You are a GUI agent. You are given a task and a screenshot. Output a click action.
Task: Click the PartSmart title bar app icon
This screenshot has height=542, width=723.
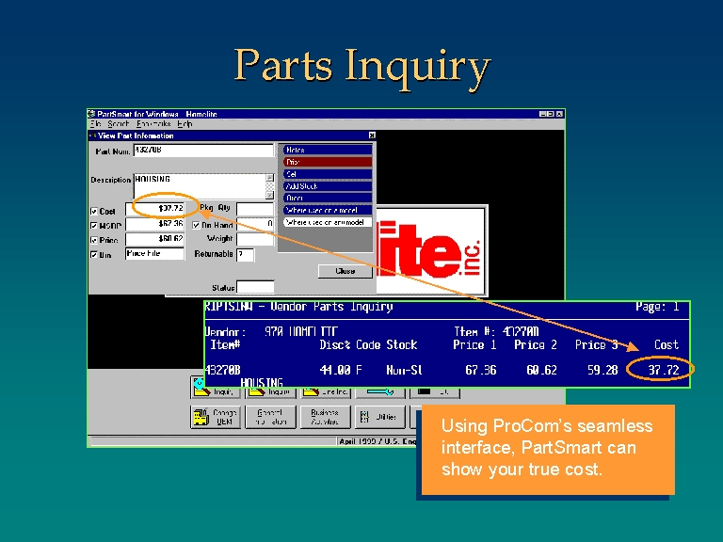(x=91, y=114)
